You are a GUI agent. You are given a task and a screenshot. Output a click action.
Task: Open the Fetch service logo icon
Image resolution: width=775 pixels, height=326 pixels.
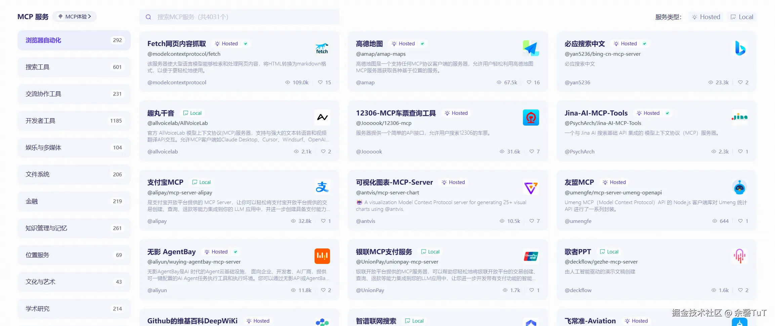pyautogui.click(x=322, y=48)
